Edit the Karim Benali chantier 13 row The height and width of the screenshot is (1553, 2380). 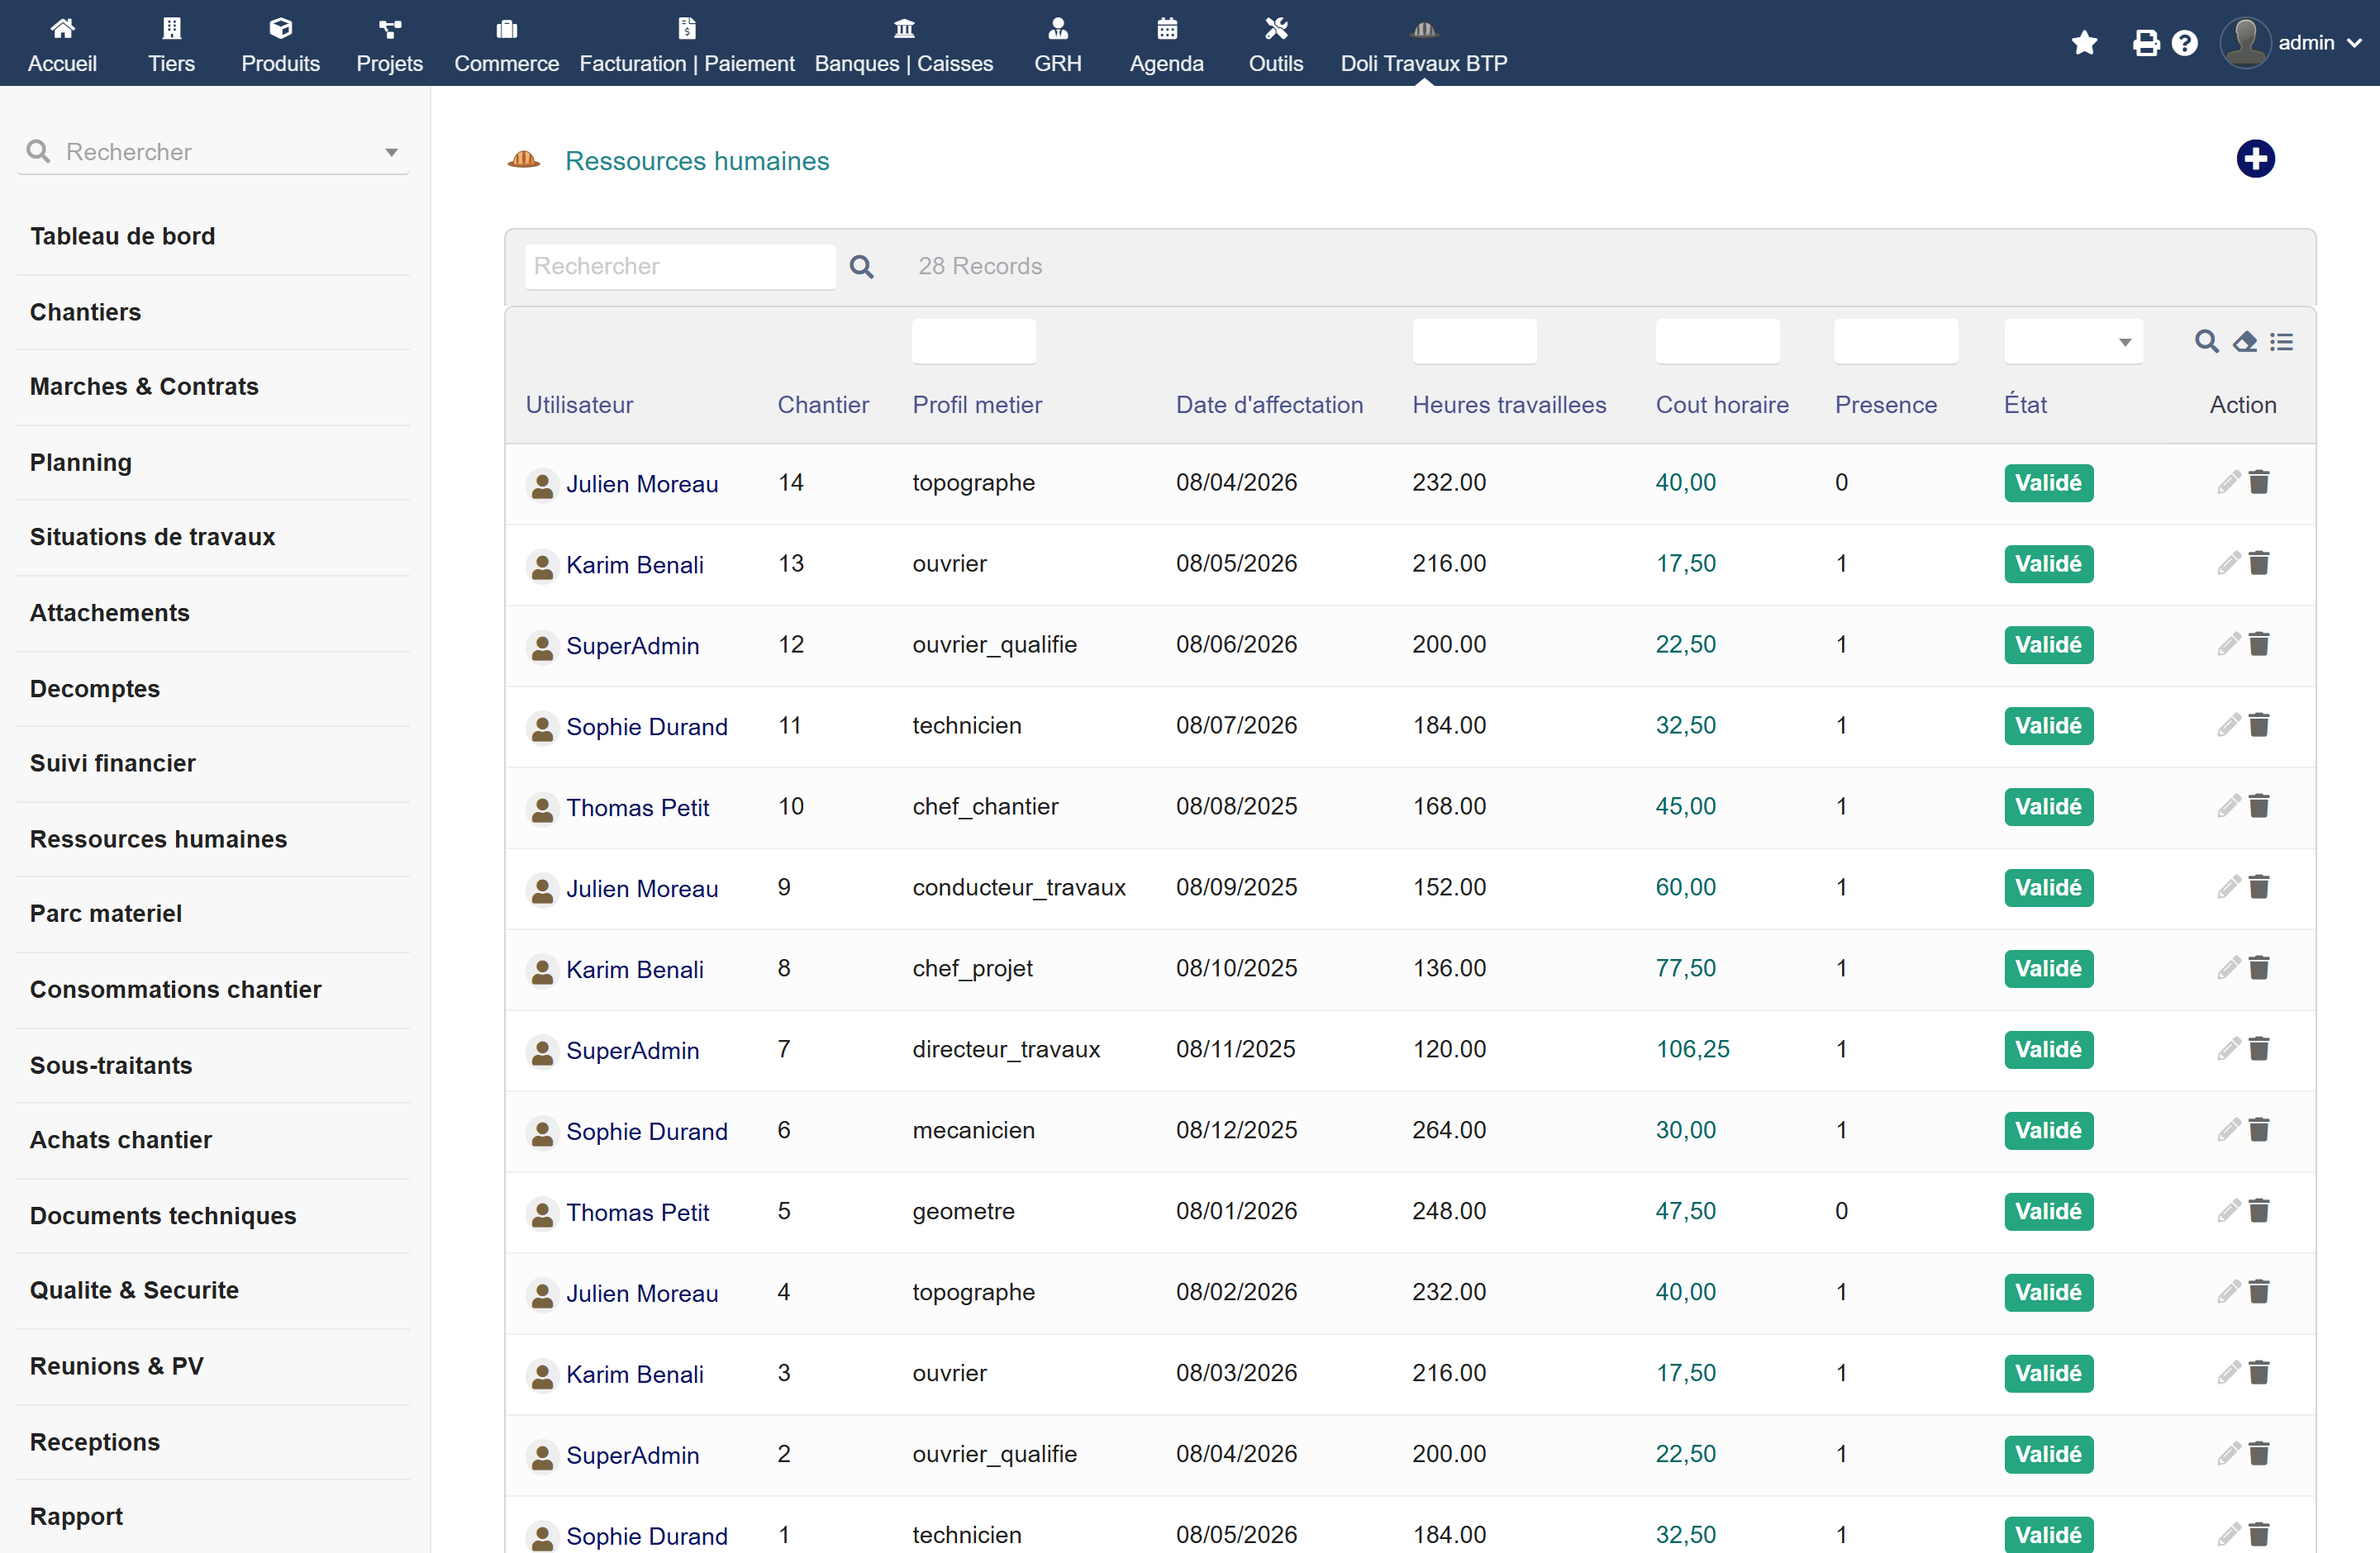[2227, 563]
